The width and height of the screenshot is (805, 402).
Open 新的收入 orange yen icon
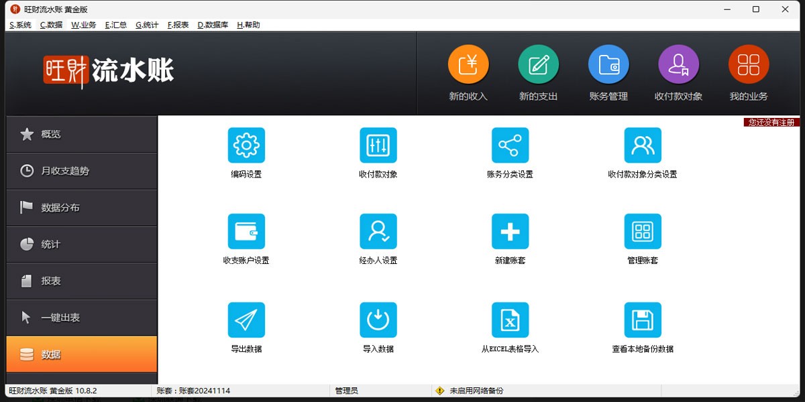pyautogui.click(x=468, y=65)
